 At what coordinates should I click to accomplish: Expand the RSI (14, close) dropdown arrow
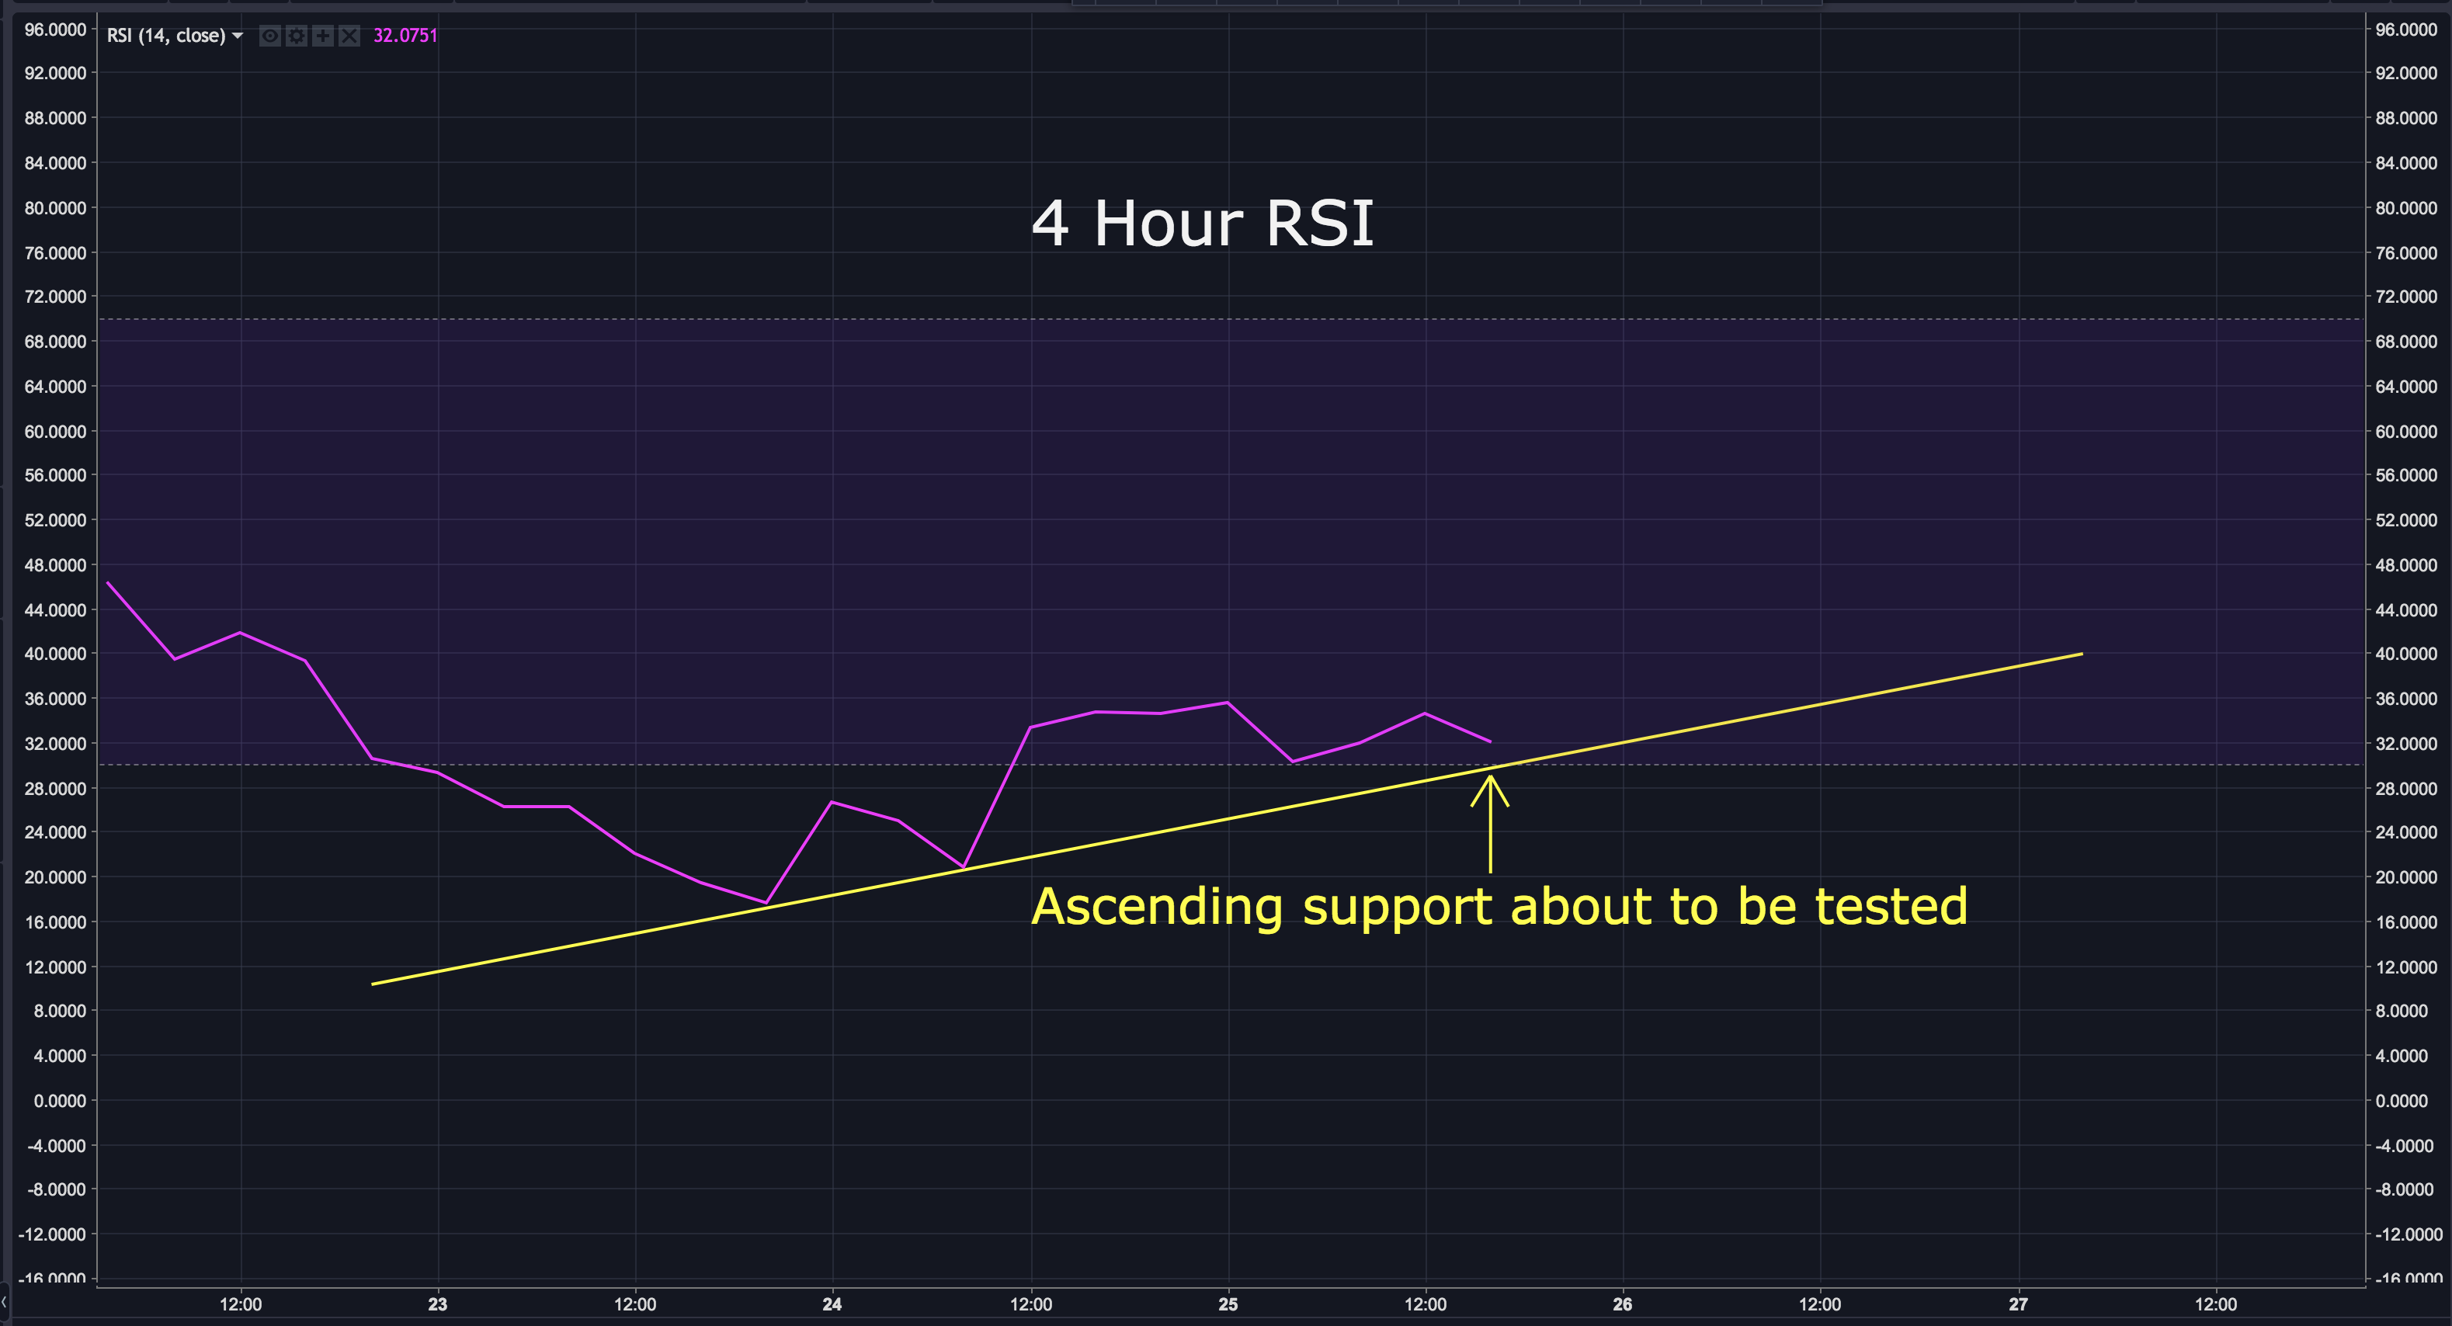(238, 36)
